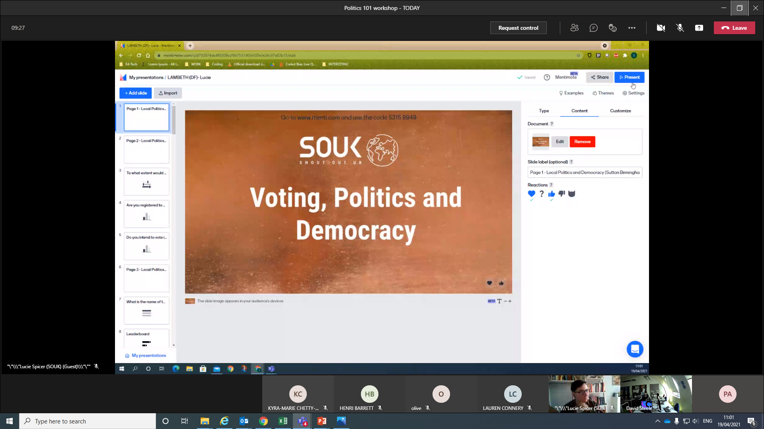Click the Document help question mark

tap(552, 124)
